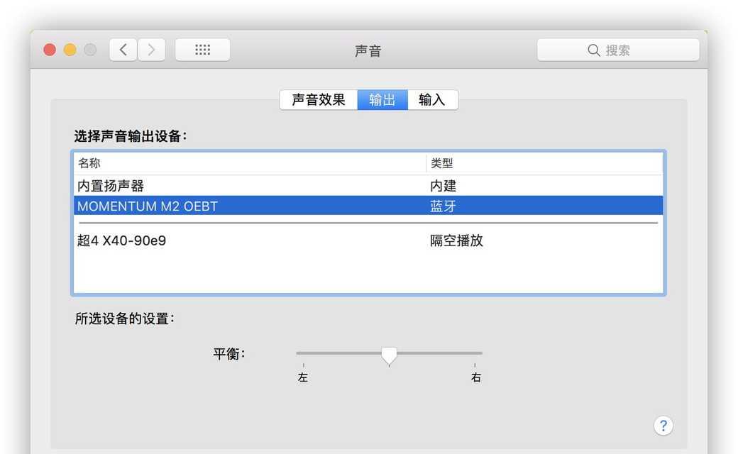Click the 右 end of balance slider
Screen dimensions: 738x454
476,377
